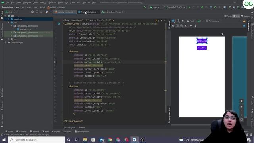
Task: Open the Xiaomi device selector dropdown
Action: click(x=174, y=7)
